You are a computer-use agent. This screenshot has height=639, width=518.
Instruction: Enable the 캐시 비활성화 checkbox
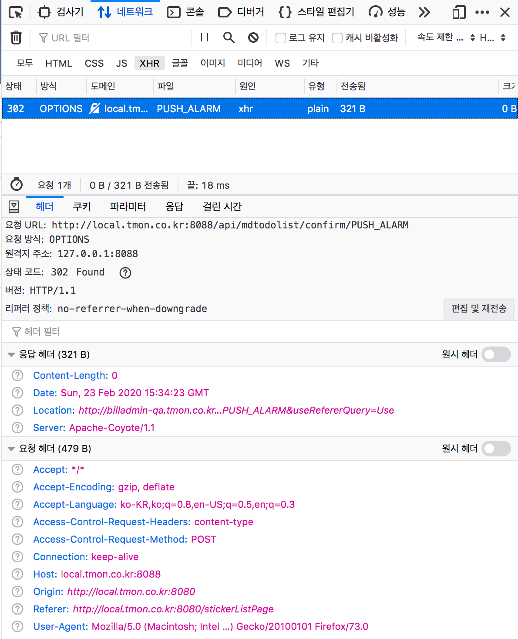337,38
